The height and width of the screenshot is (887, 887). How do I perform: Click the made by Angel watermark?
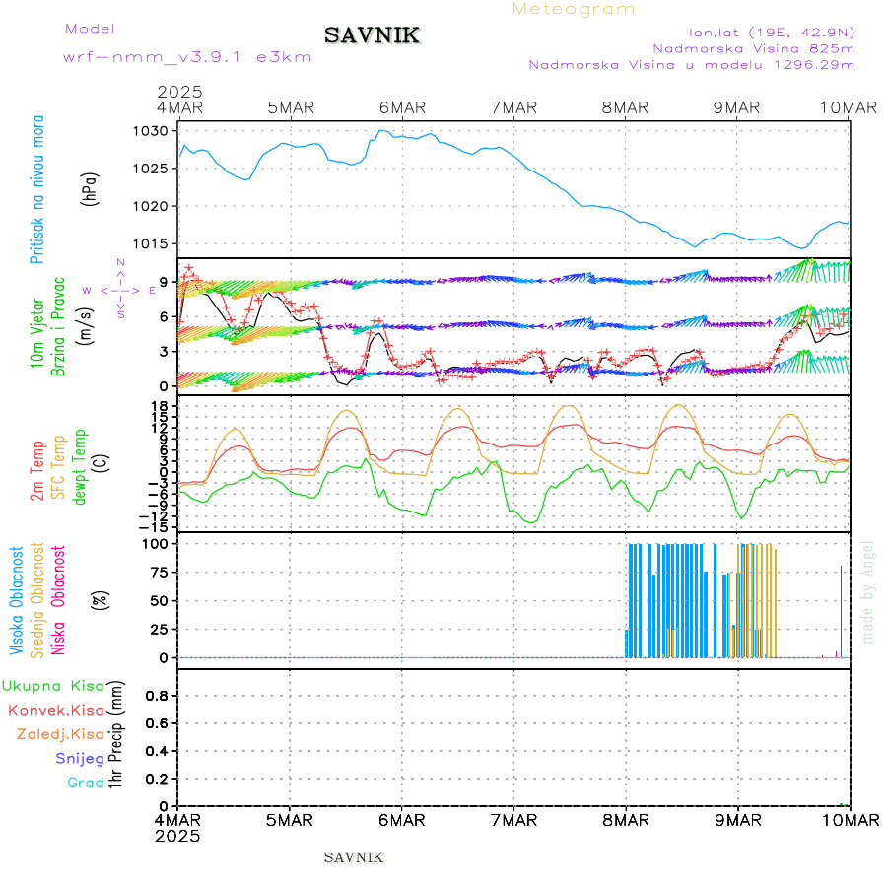[x=868, y=591]
